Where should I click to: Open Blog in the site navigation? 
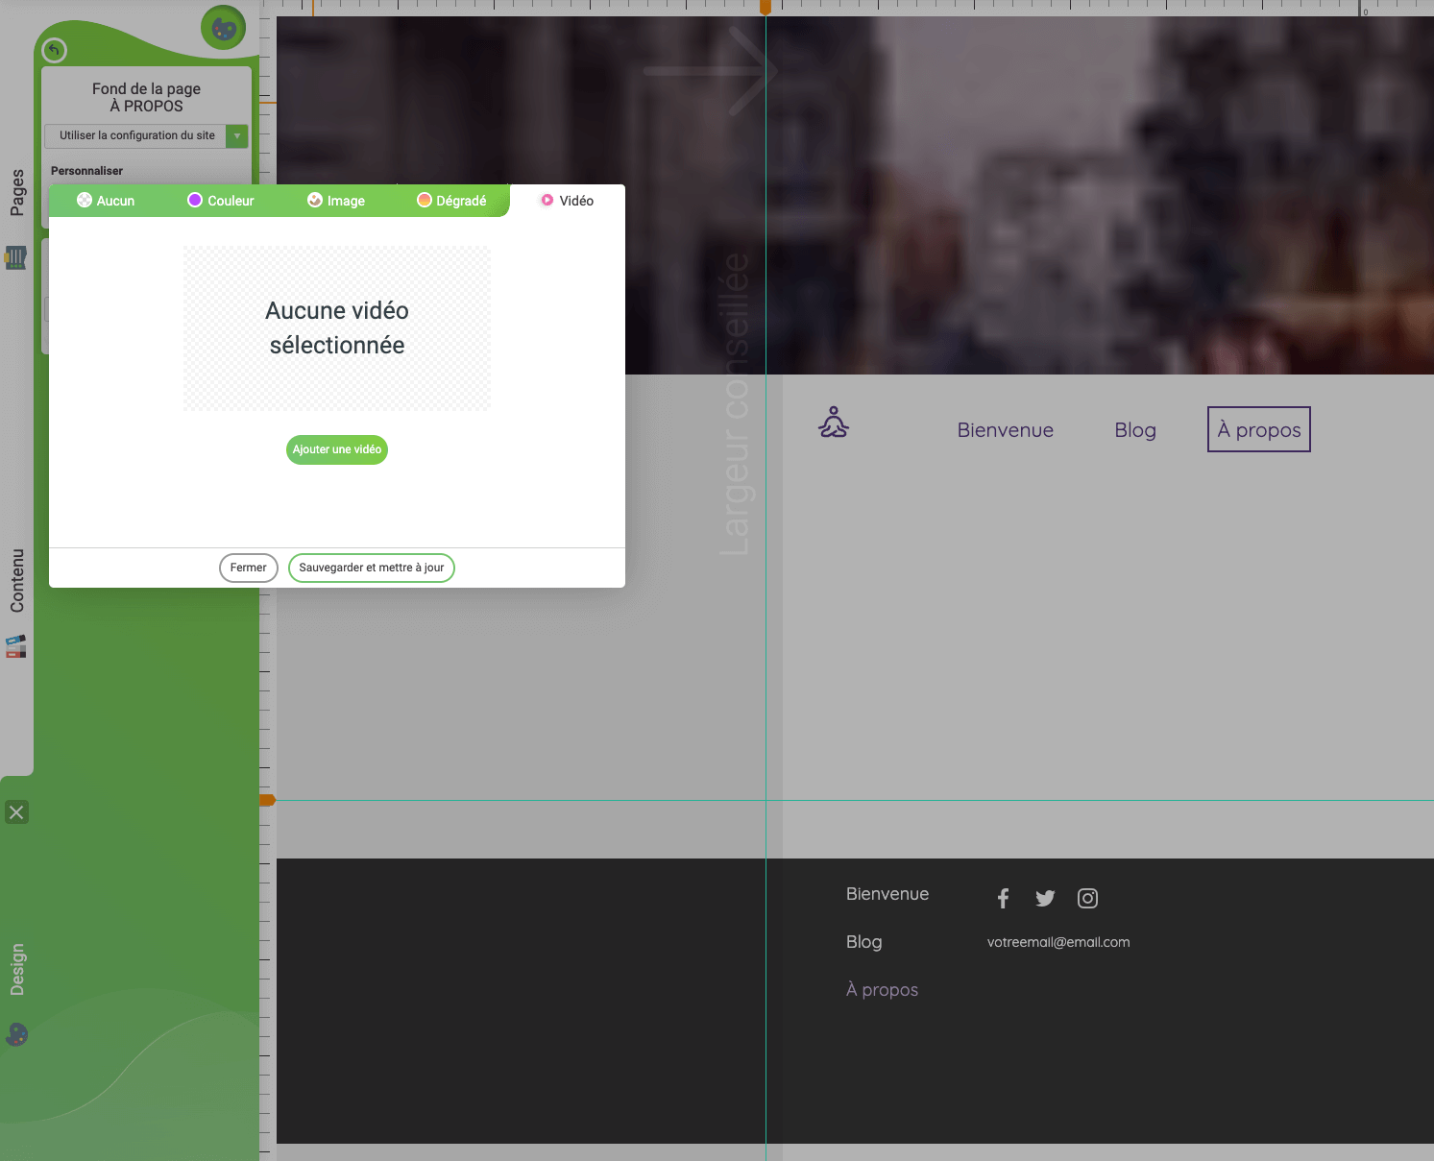1135,430
